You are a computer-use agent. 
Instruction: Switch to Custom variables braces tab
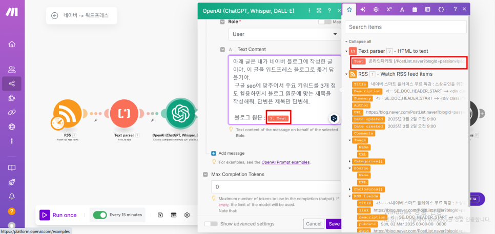441,9
